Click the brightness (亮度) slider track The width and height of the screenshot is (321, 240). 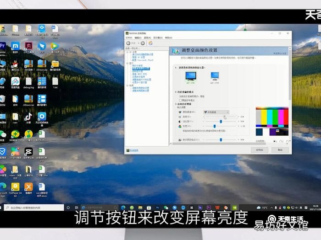coord(221,117)
